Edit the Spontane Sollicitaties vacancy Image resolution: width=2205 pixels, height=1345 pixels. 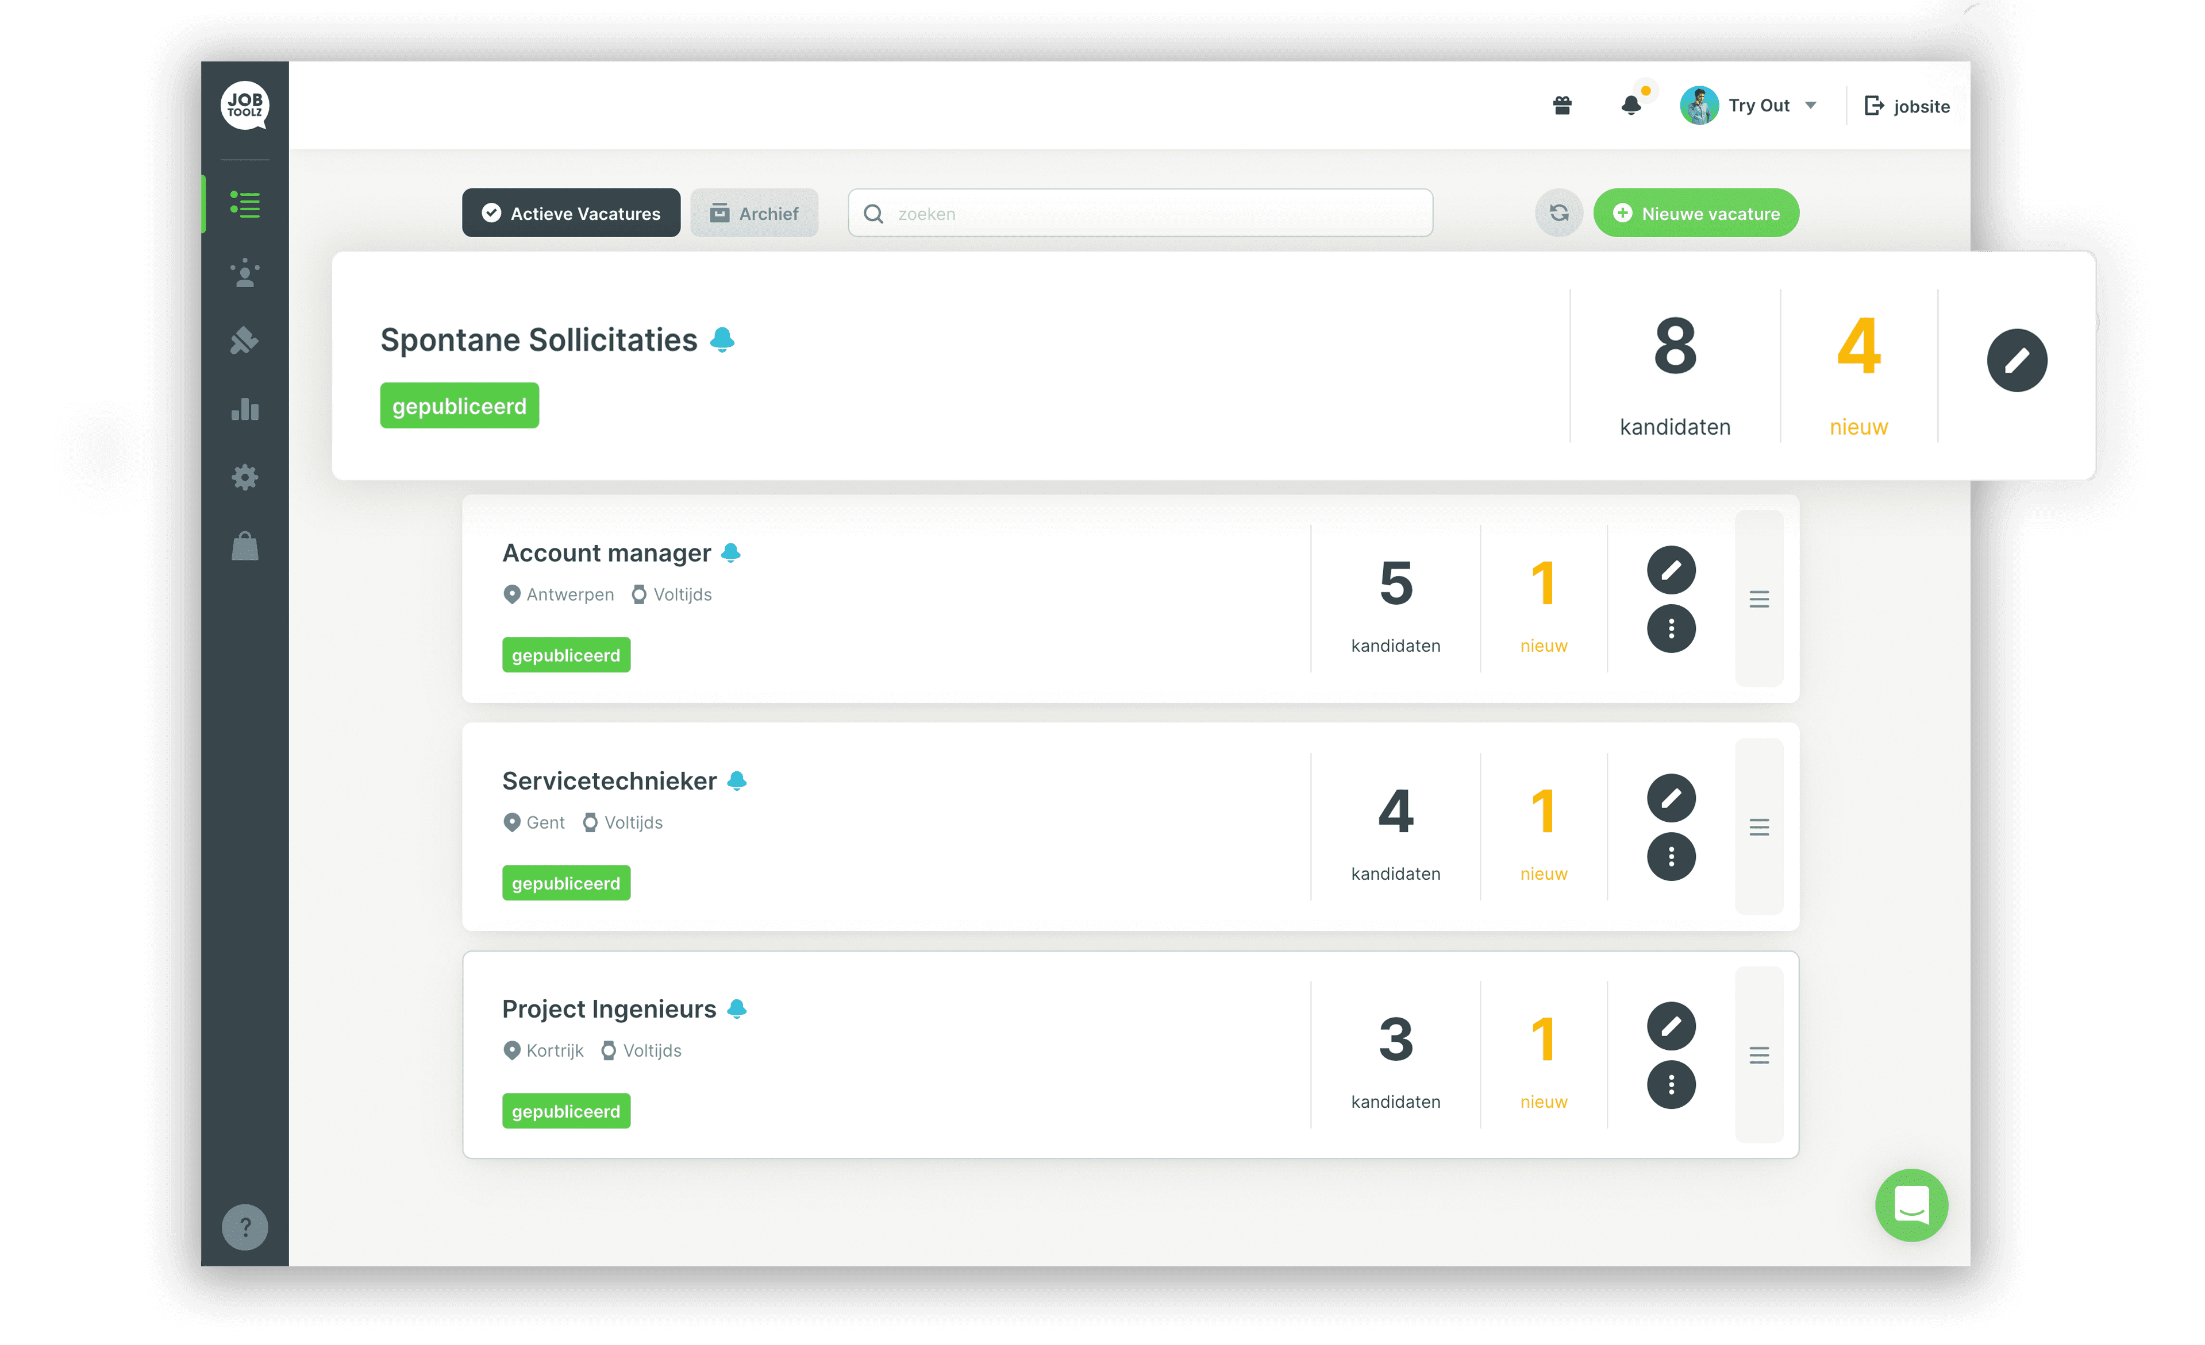coord(2016,361)
